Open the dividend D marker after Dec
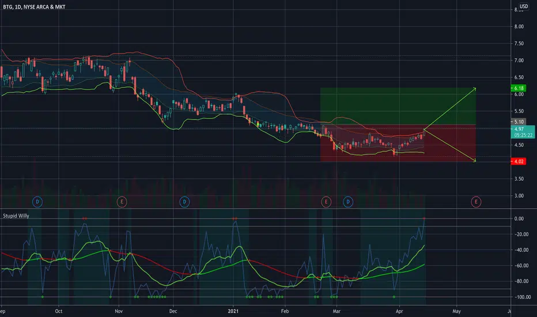537x317 pixels. pyautogui.click(x=184, y=202)
